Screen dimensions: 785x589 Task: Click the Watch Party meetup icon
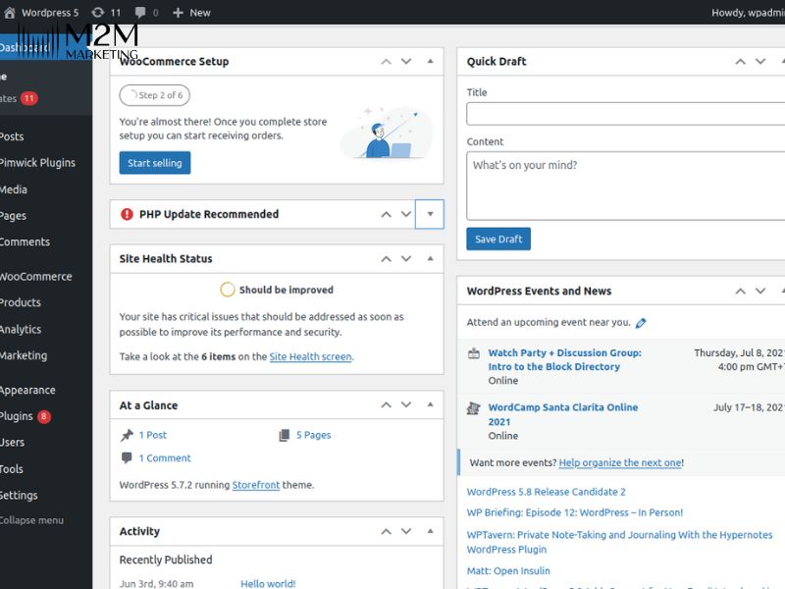pyautogui.click(x=474, y=353)
